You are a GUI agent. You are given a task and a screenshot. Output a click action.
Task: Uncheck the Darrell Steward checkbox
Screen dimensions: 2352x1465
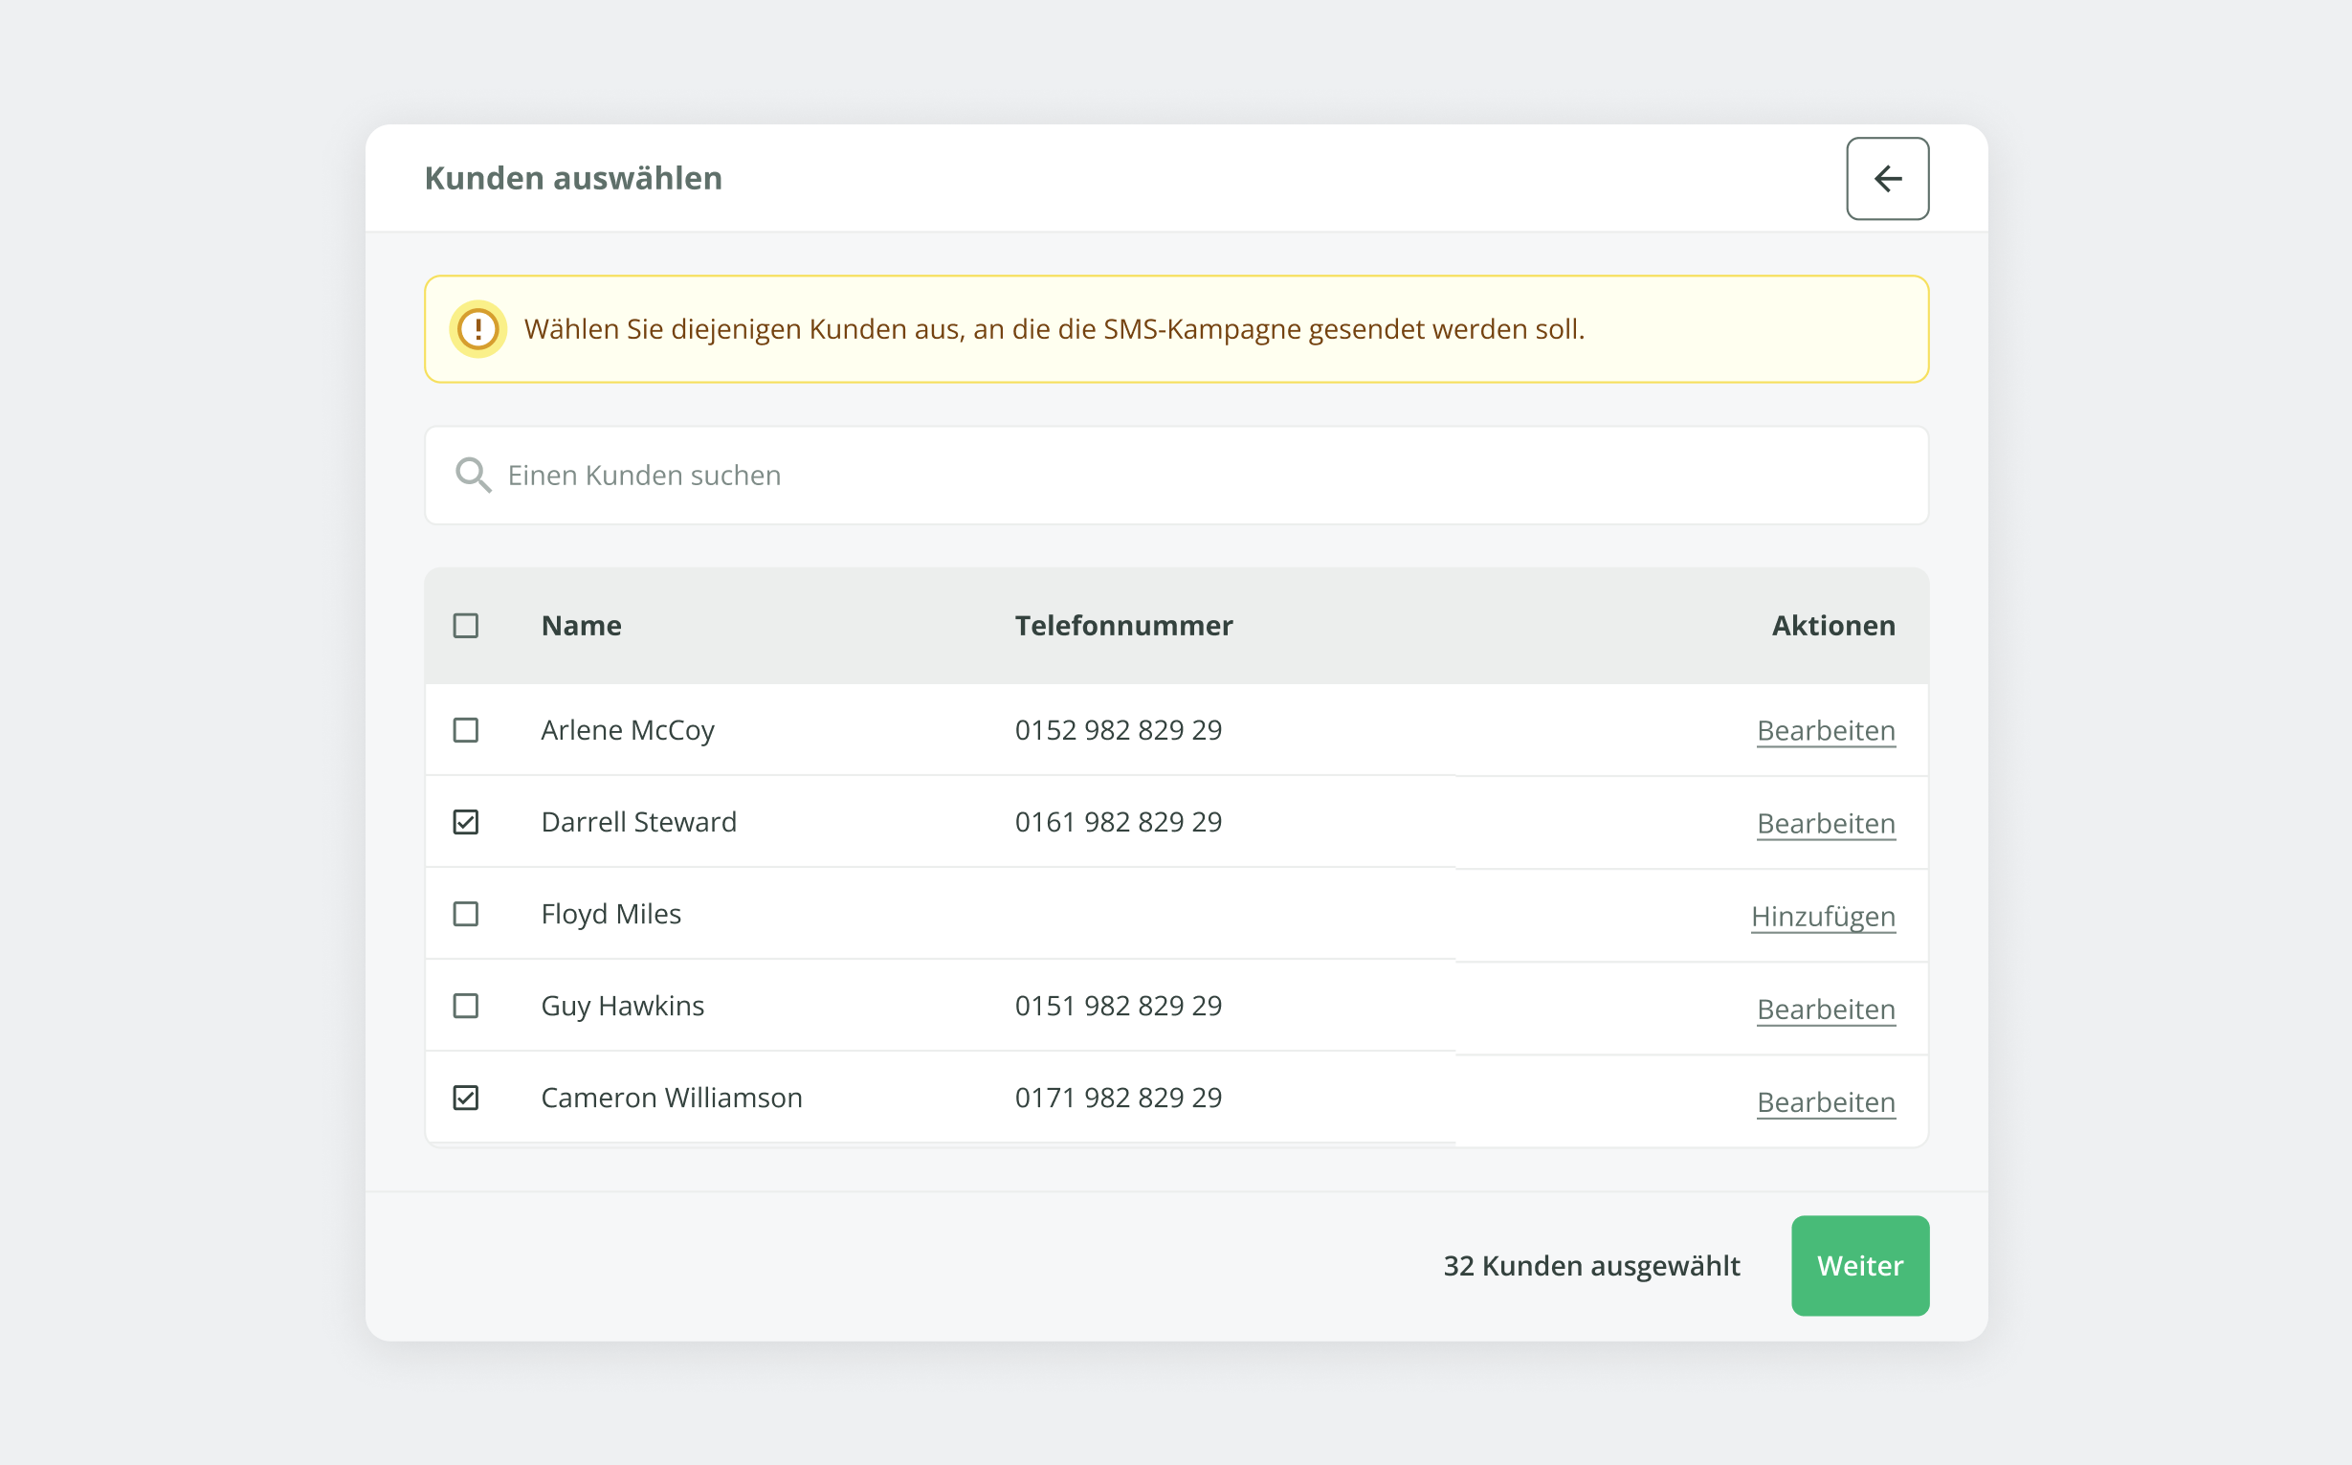pyautogui.click(x=466, y=822)
